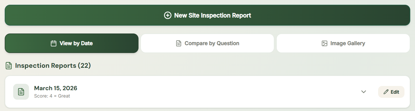
Task: Open the Image Gallery tab
Action: (343, 43)
